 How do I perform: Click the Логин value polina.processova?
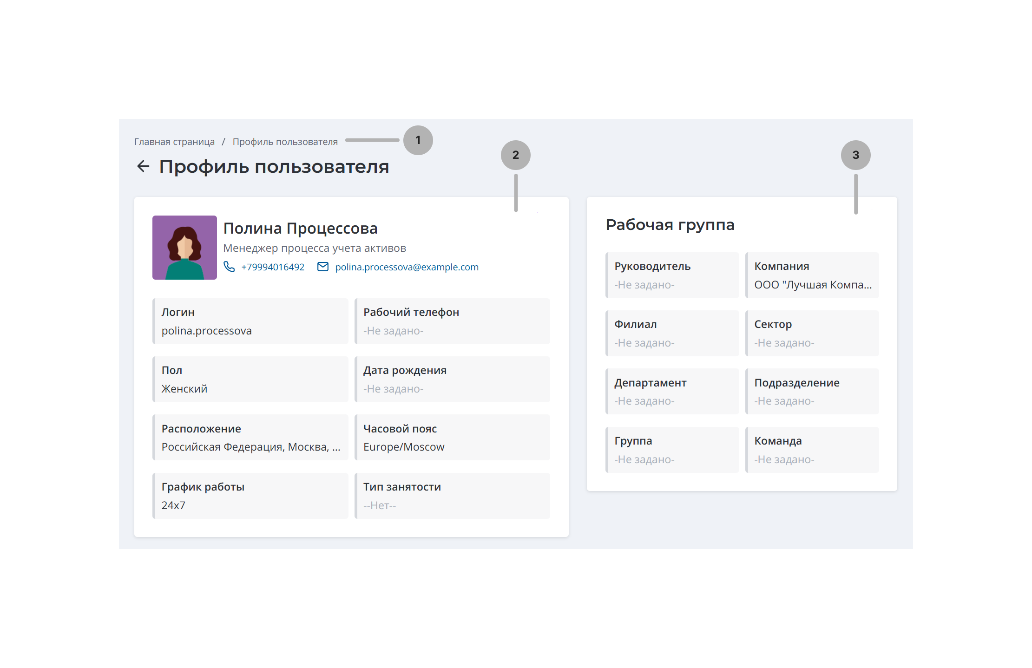coord(206,331)
